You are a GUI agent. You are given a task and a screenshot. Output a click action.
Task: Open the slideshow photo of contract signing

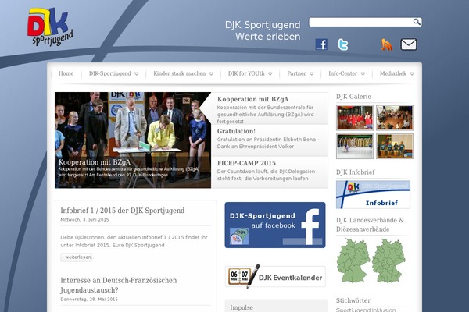click(x=133, y=140)
